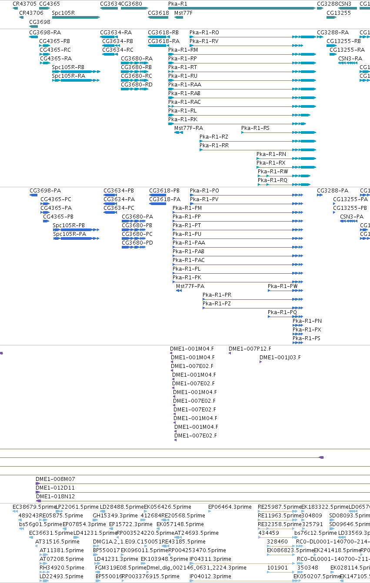Click insertion DME1-007P12.F
This screenshot has width=370, height=583.
(x=250, y=348)
